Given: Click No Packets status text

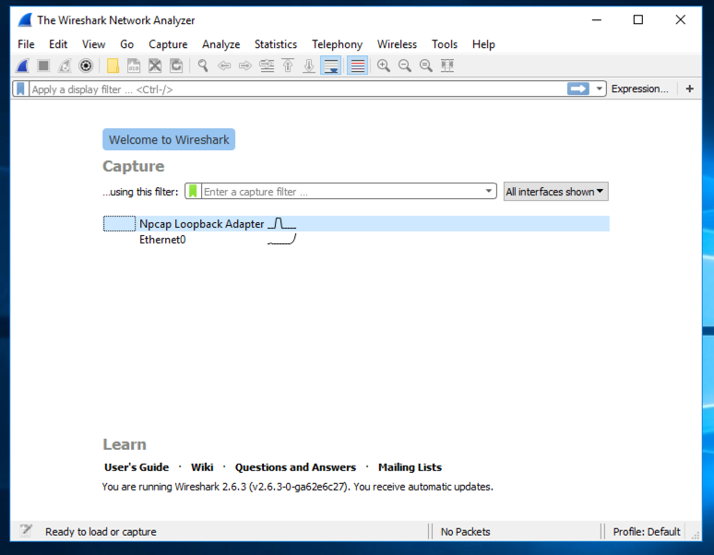Looking at the screenshot, I should 465,531.
